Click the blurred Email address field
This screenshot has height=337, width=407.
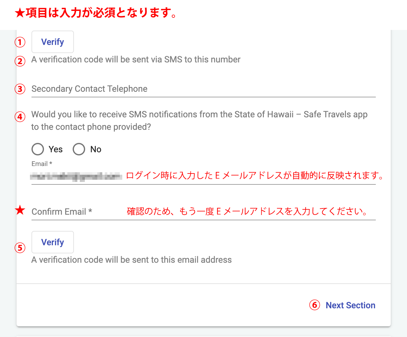(x=76, y=176)
